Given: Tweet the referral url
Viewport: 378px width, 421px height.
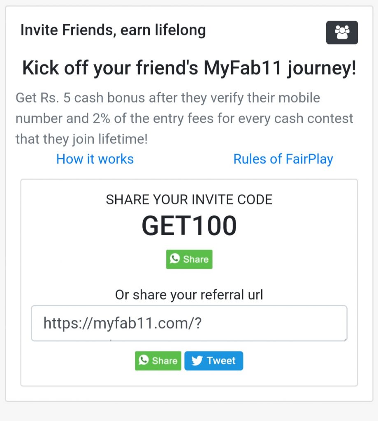Looking at the screenshot, I should tap(213, 361).
